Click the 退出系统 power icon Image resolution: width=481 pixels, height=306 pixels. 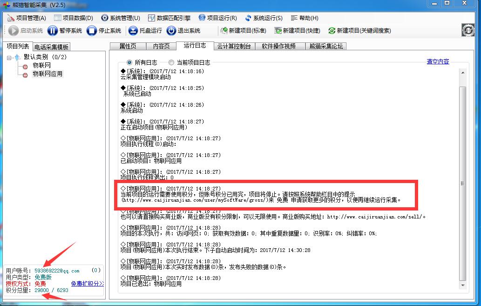pyautogui.click(x=171, y=31)
